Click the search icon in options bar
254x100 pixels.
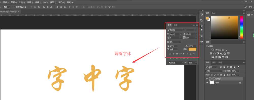245,7
